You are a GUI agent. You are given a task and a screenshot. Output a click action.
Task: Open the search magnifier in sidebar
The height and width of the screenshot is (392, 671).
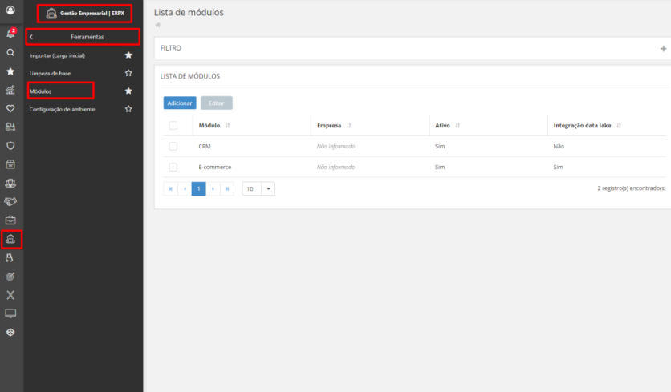(10, 53)
